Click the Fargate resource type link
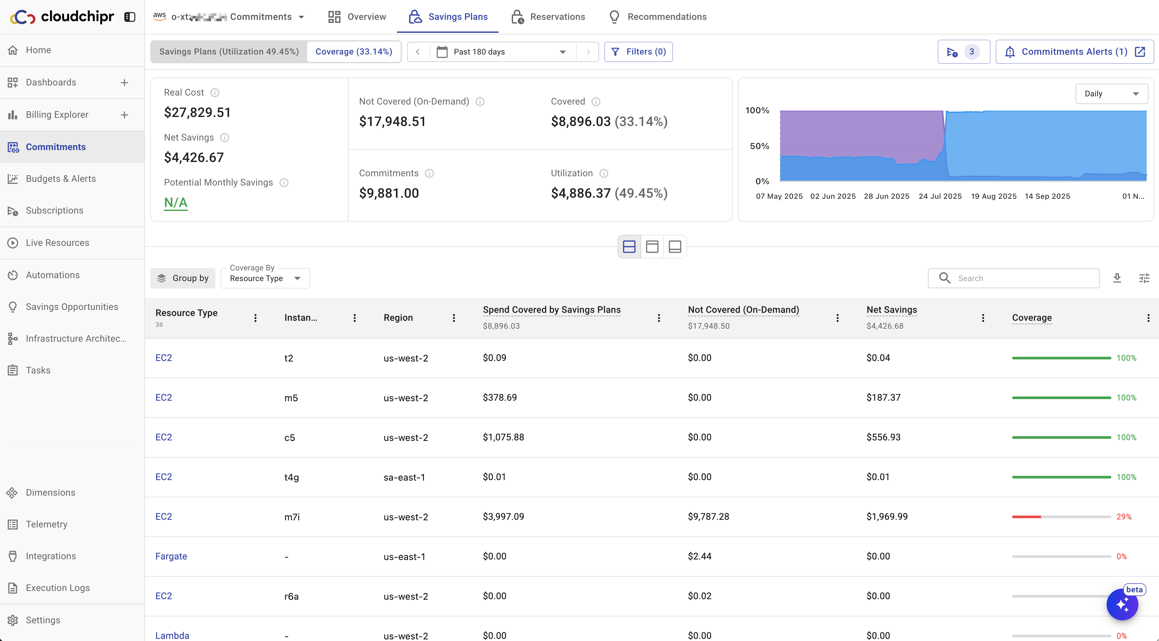This screenshot has width=1159, height=641. (171, 556)
